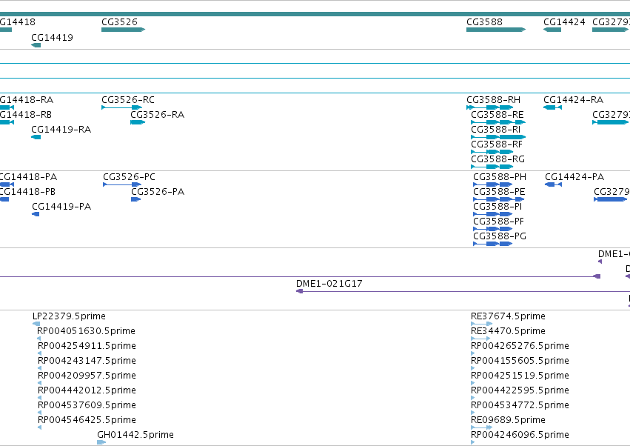The image size is (630, 446).
Task: Click the CG3588-RH label text
Action: coord(493,100)
